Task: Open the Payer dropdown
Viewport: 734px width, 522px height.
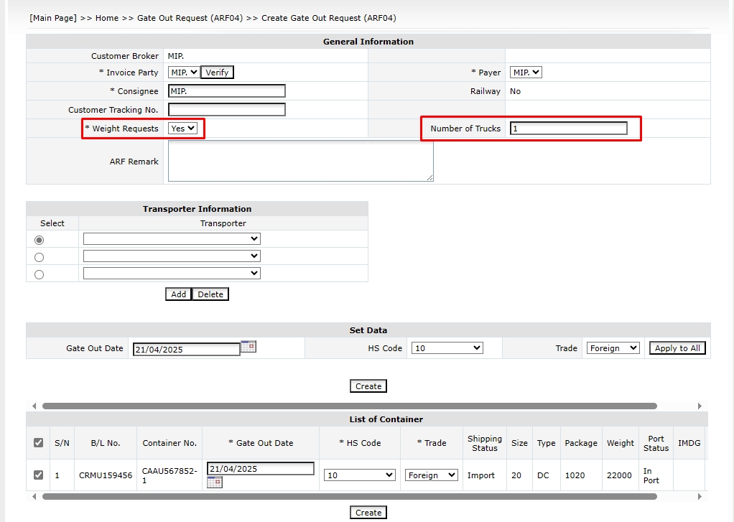Action: click(526, 73)
